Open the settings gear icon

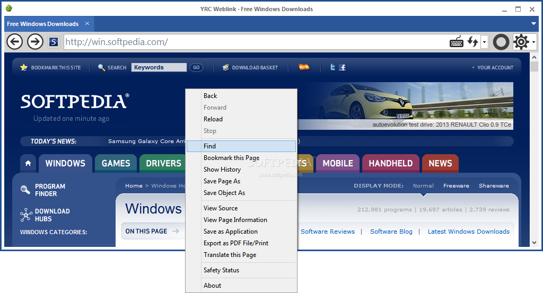[x=521, y=42]
